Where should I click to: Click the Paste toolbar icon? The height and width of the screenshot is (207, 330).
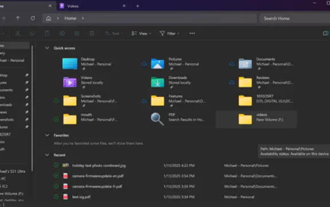point(48,33)
